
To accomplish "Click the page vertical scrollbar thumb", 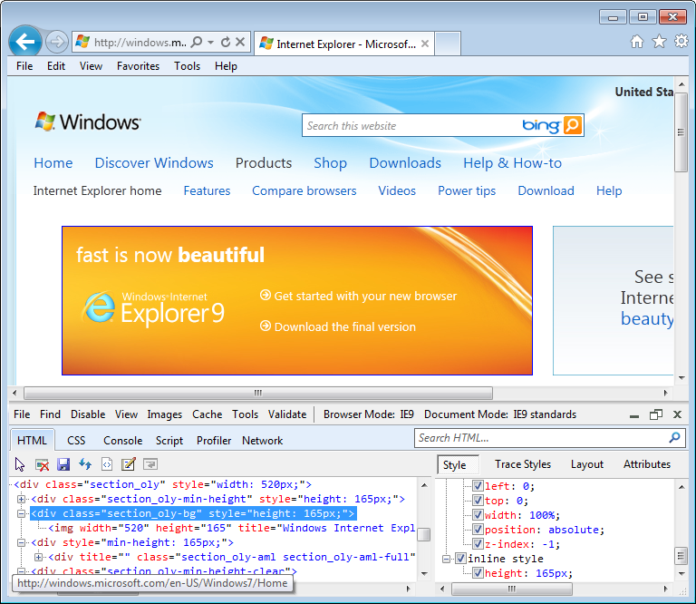I will pyautogui.click(x=681, y=132).
